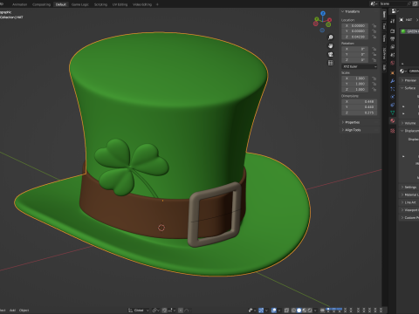Open the properties editor type dropdown
This screenshot has width=419, height=314.
[395, 11]
